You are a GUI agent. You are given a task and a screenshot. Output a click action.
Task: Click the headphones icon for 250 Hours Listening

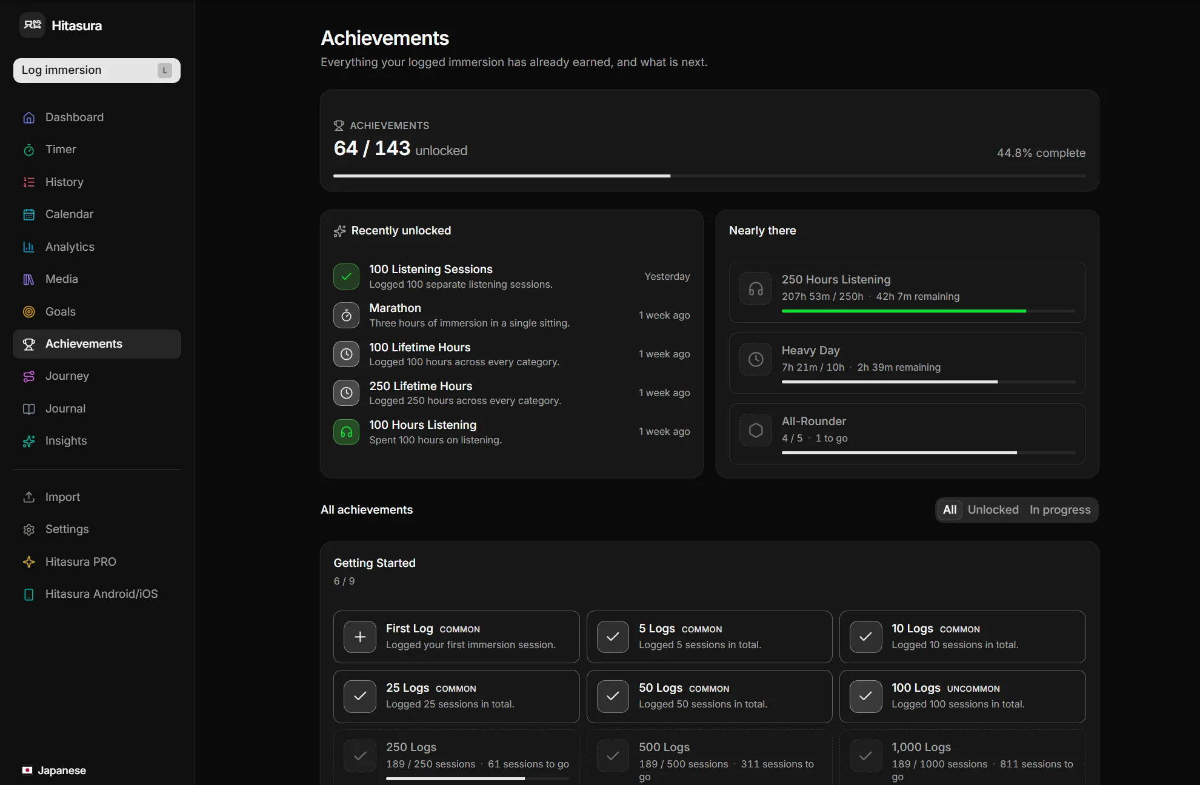756,289
